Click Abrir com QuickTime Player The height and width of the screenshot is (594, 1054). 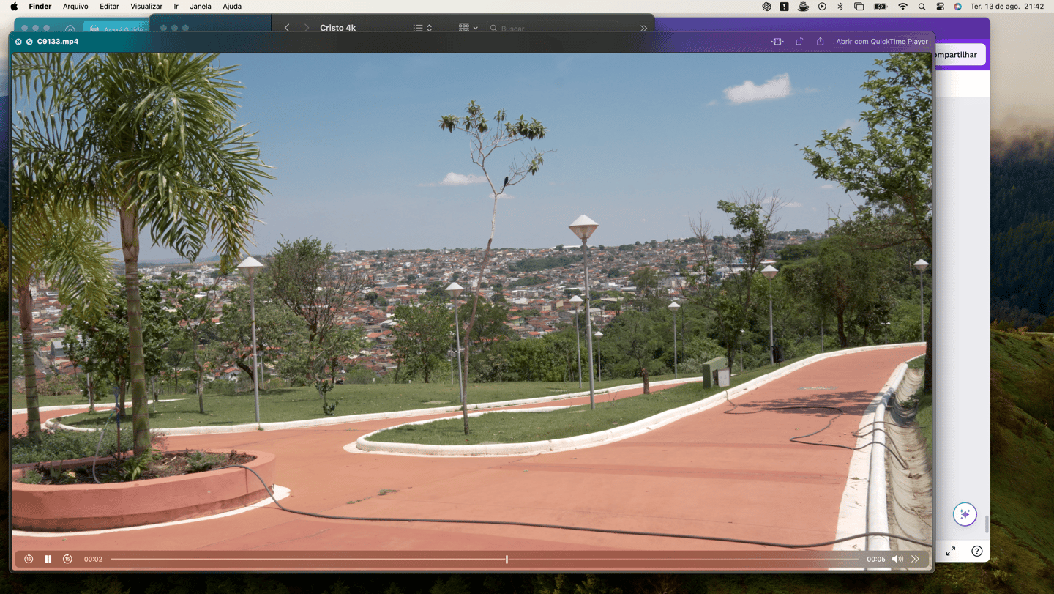pos(882,42)
